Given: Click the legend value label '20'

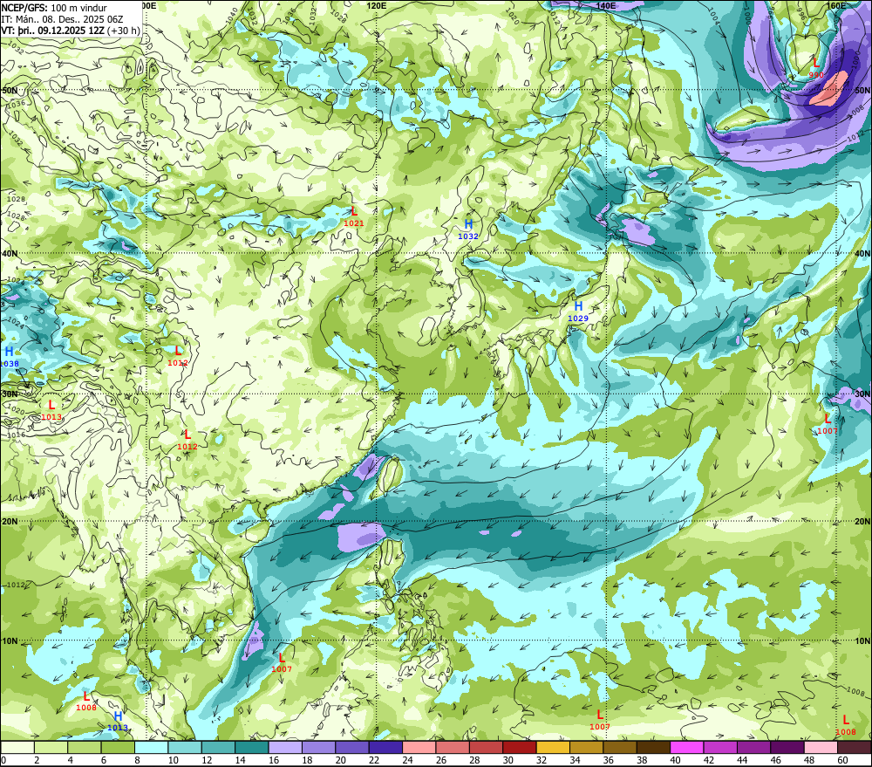Looking at the screenshot, I should (341, 760).
